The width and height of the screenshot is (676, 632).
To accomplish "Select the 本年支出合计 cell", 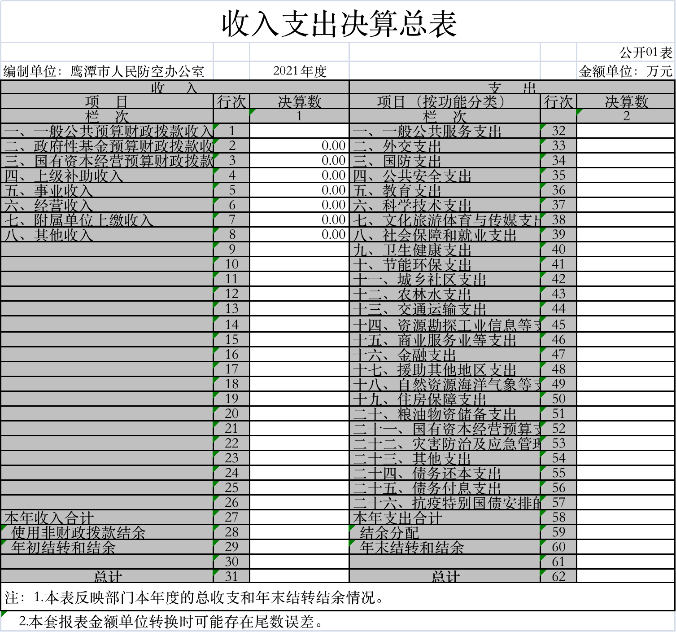I will point(445,517).
